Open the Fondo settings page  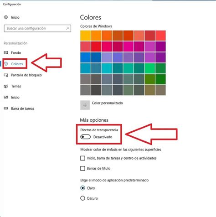[16, 53]
